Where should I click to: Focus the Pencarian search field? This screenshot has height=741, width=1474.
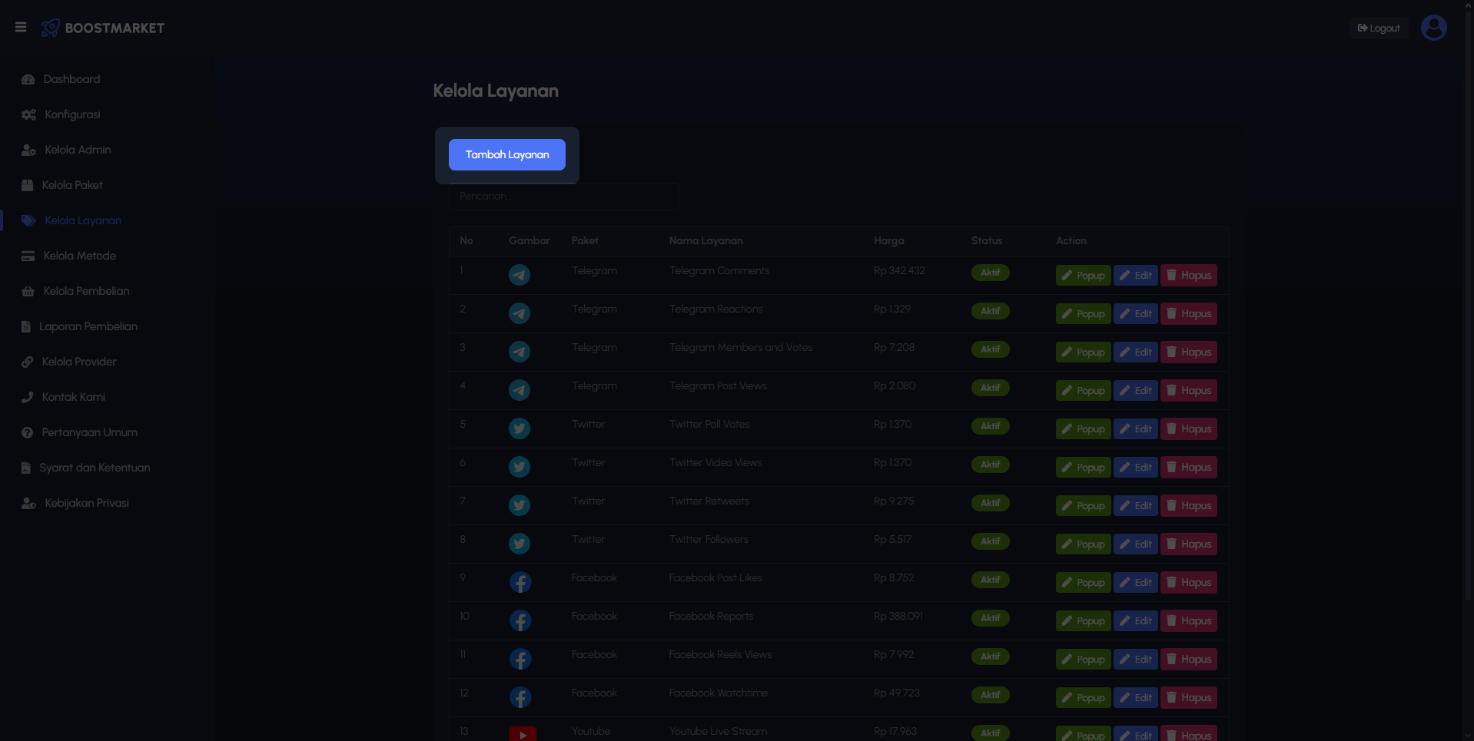tap(564, 197)
